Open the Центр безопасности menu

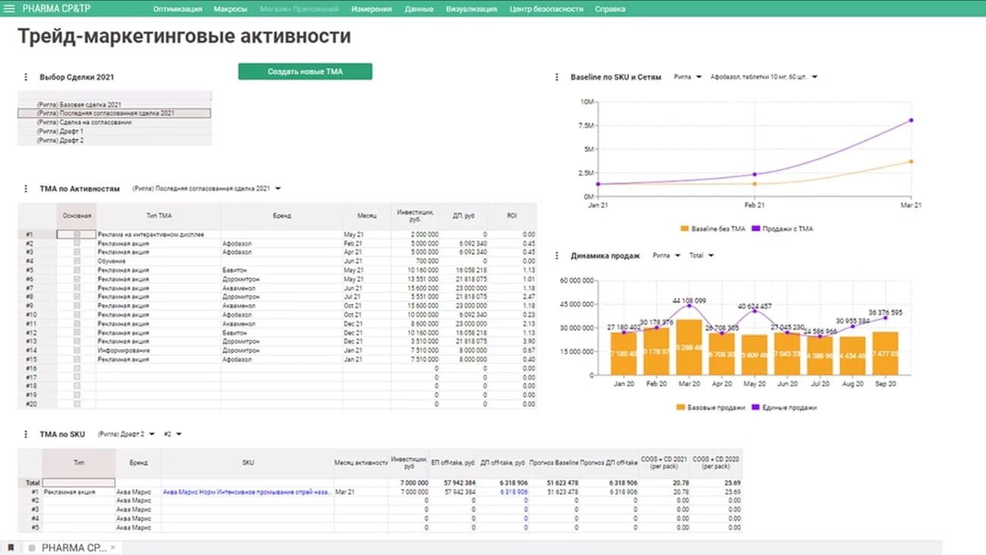pos(546,9)
